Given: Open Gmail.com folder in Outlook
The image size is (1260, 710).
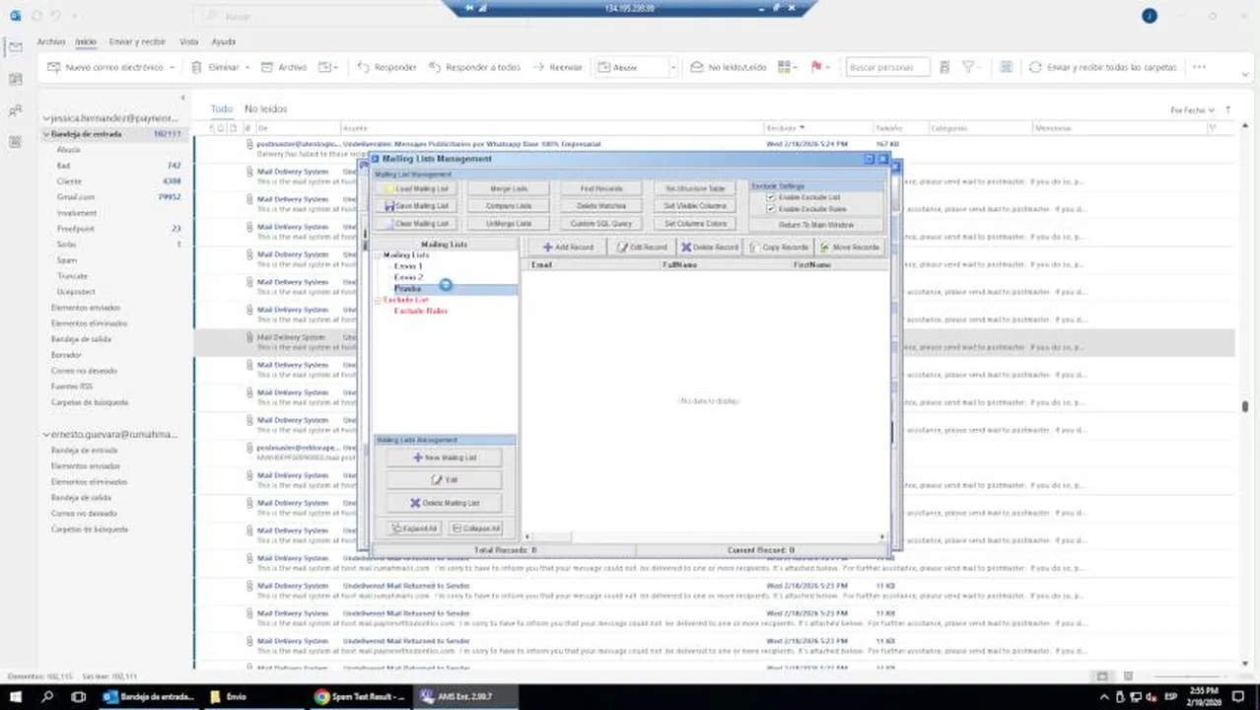Looking at the screenshot, I should tap(76, 197).
